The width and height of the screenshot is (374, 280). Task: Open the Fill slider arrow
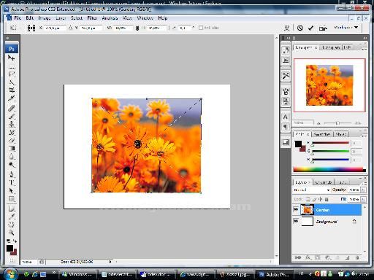363,199
